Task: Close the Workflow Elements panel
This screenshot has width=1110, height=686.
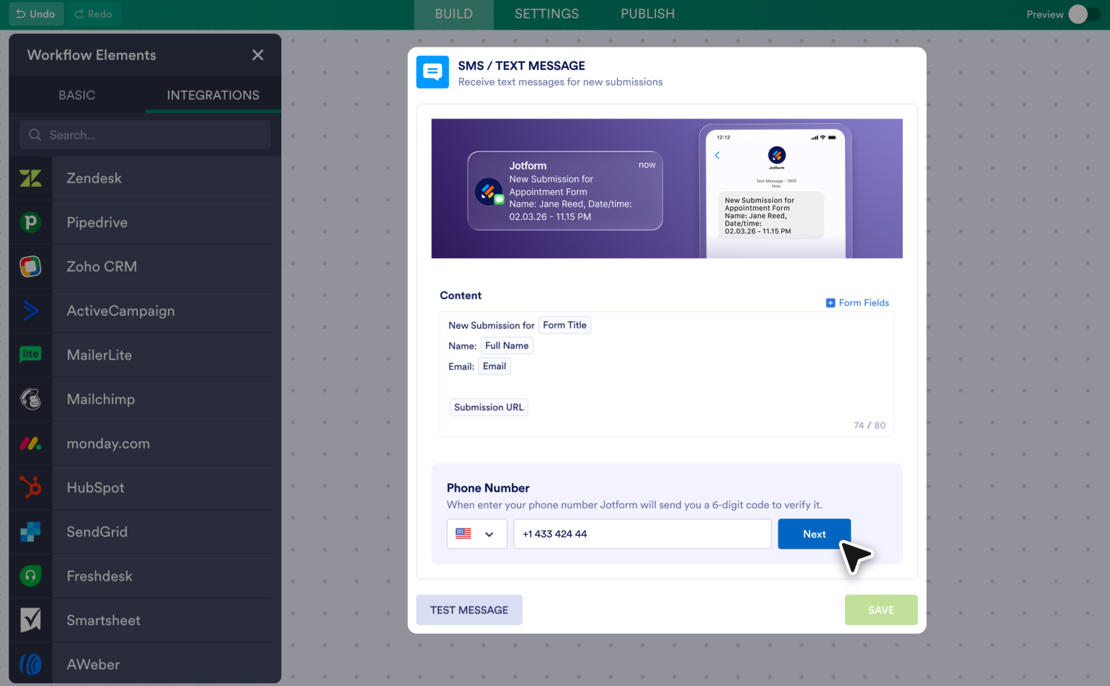Action: point(258,55)
